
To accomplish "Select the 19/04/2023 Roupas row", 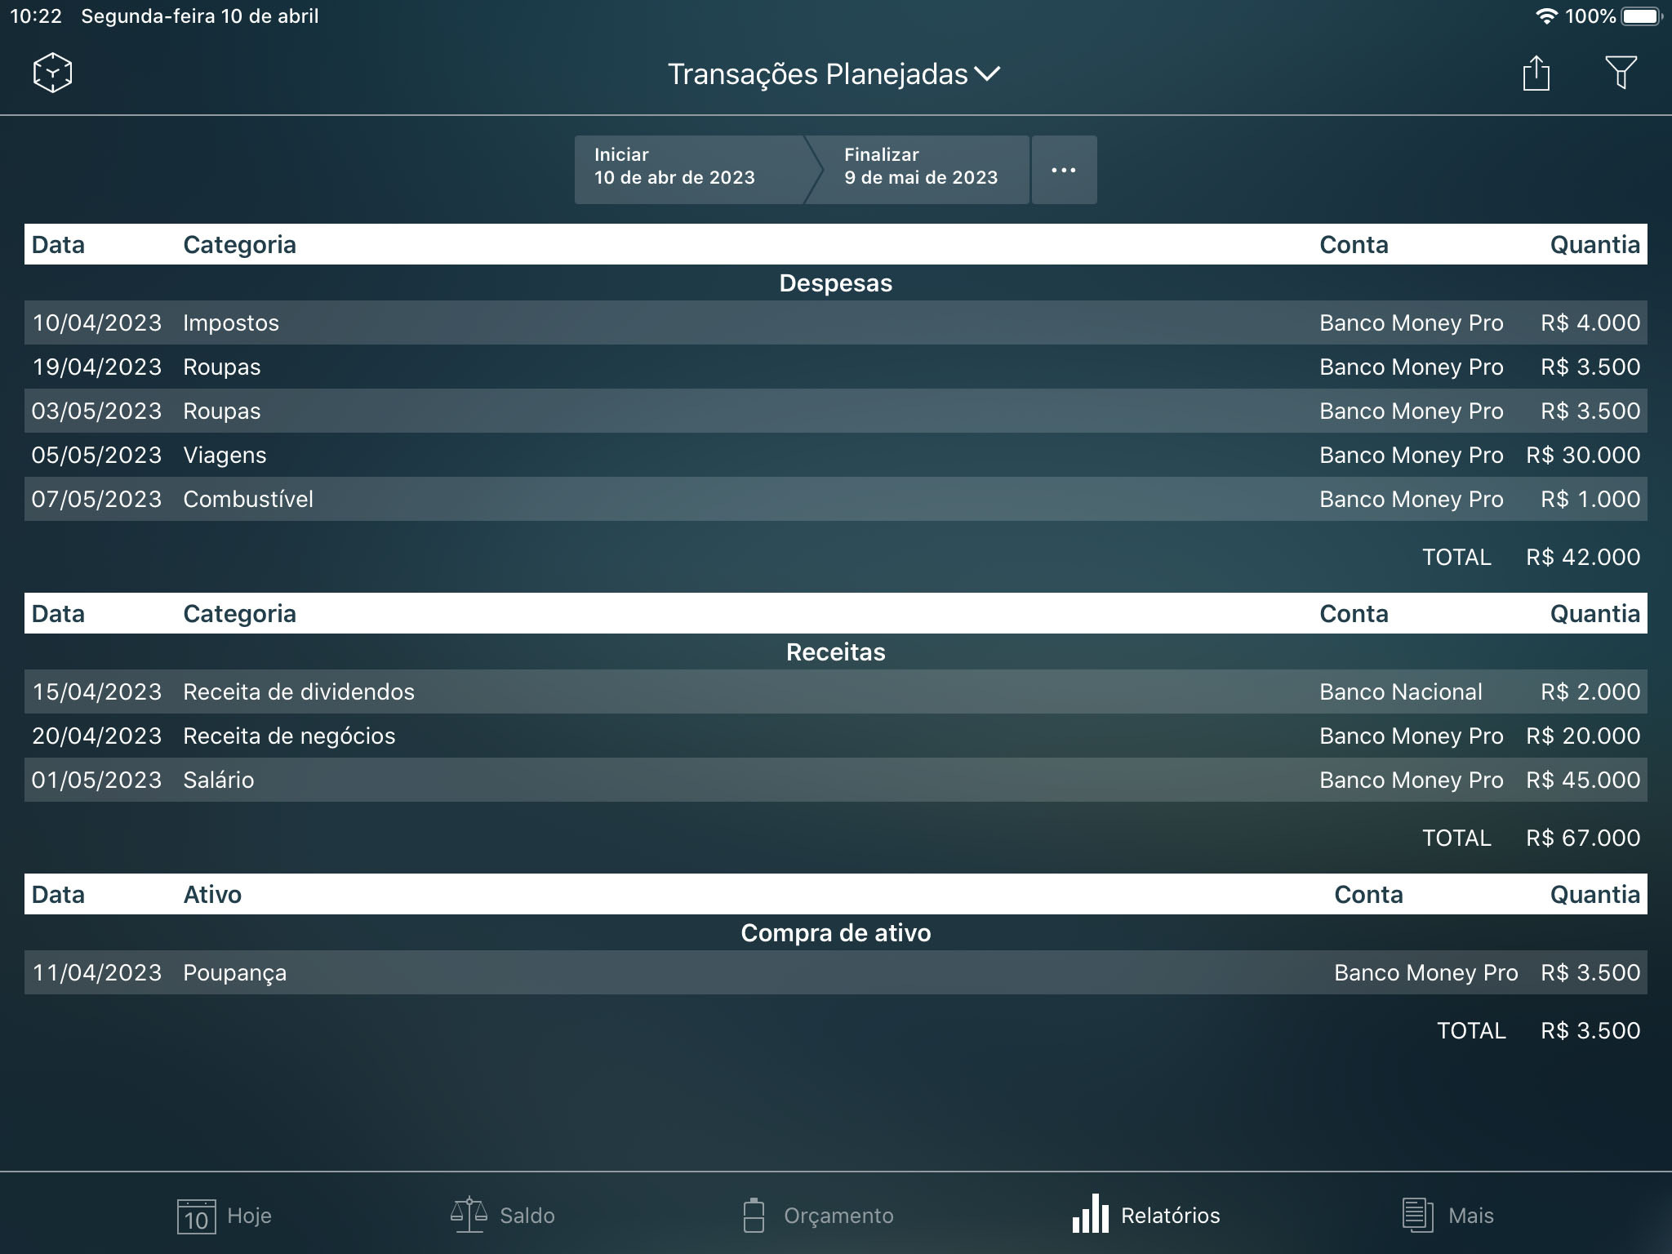I will [836, 367].
